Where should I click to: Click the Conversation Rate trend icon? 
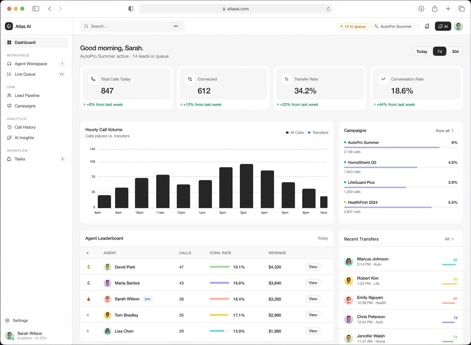(383, 79)
